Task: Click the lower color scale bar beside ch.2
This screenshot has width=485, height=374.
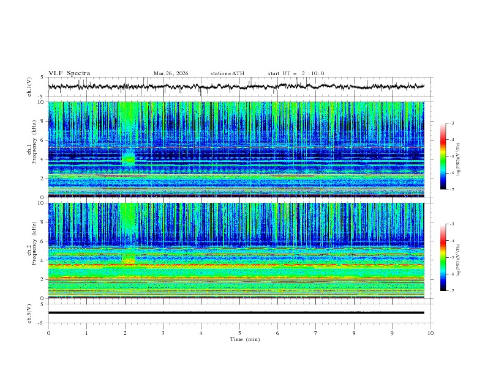Action: (x=443, y=257)
